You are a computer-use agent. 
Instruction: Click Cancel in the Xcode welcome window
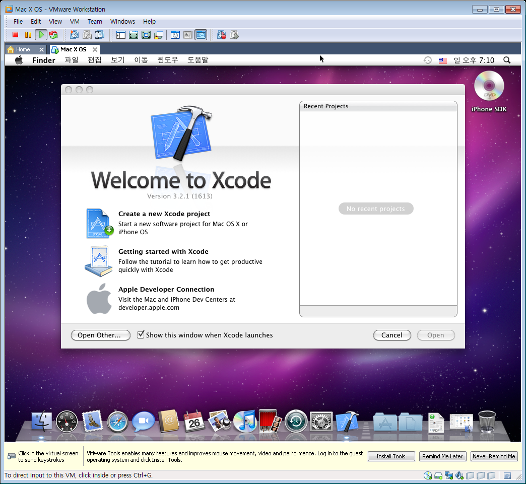pyautogui.click(x=392, y=335)
